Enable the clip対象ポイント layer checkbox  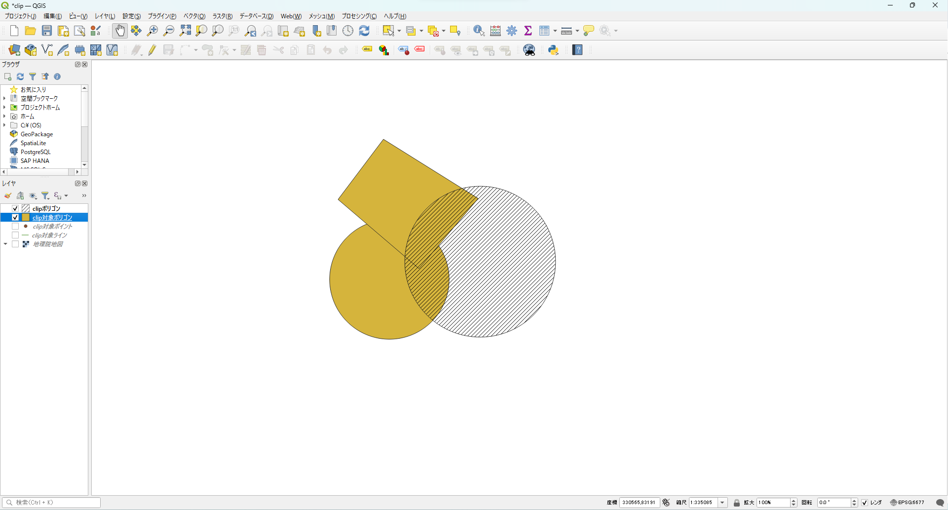(15, 226)
